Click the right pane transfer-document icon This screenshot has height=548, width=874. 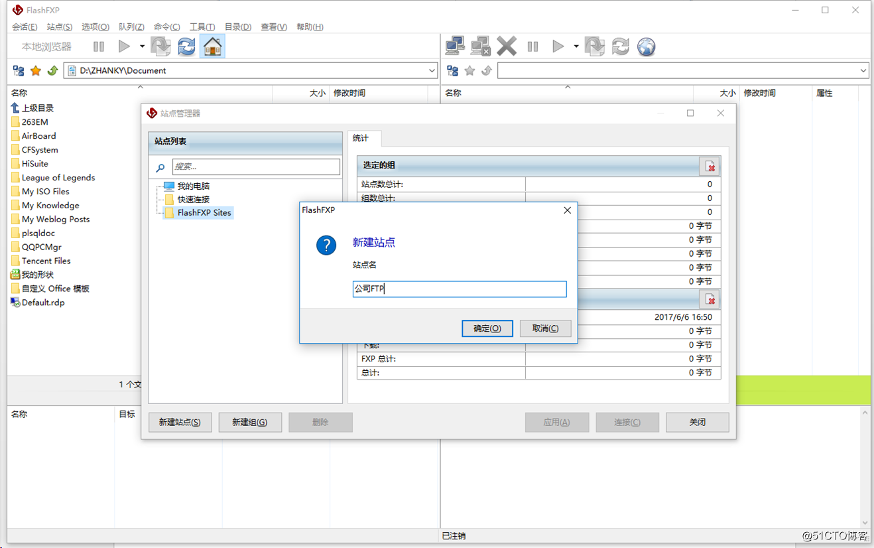click(x=594, y=46)
